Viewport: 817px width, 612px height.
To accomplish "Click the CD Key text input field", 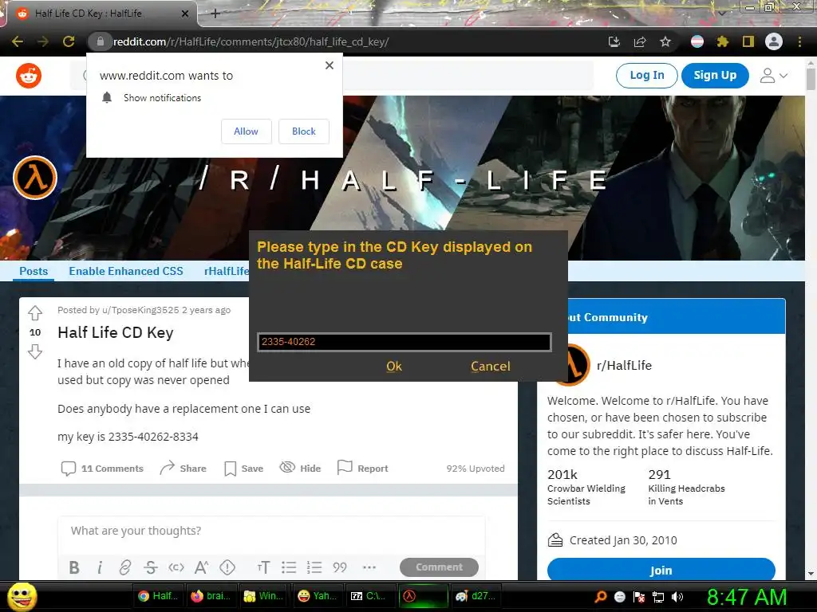I will click(x=405, y=342).
